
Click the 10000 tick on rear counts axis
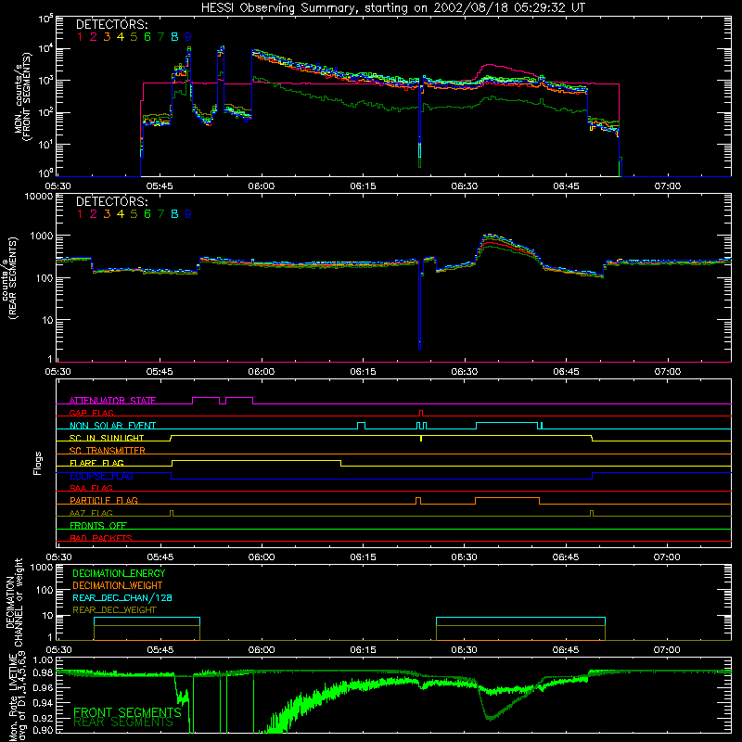pos(39,197)
